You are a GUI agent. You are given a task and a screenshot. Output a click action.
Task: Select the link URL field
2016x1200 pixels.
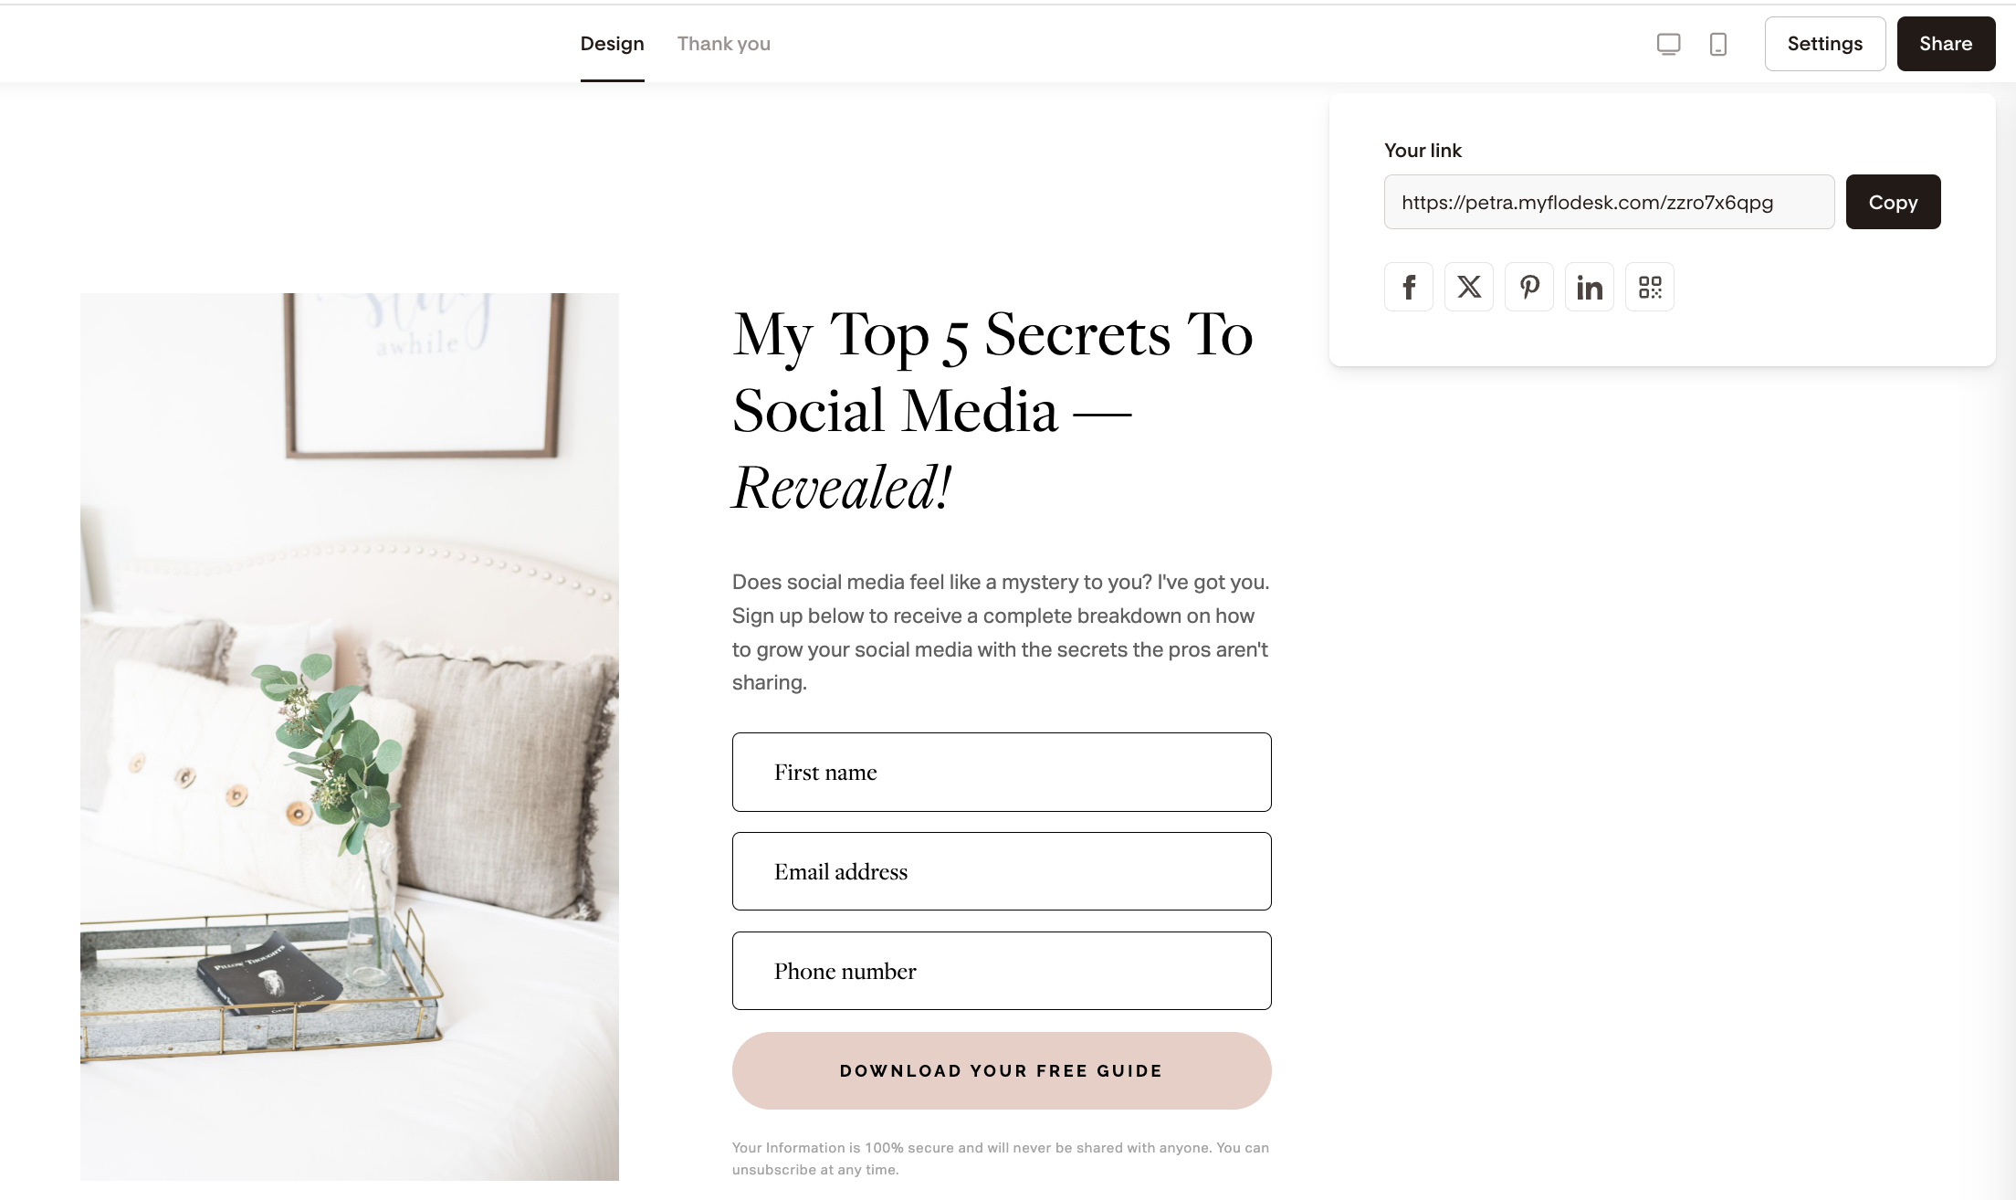(1609, 202)
